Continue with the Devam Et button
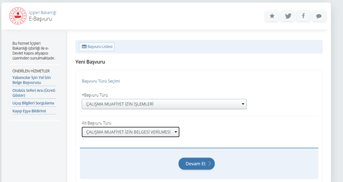 click(197, 164)
